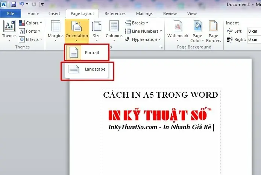Select Portrait orientation
The height and width of the screenshot is (175, 261).
[x=87, y=53]
